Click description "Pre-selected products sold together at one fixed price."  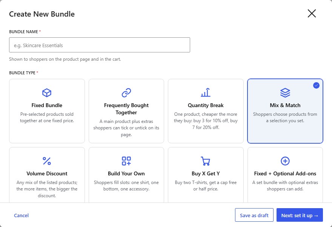47,117
